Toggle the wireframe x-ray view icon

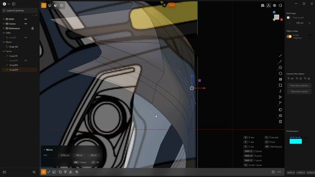pyautogui.click(x=275, y=5)
